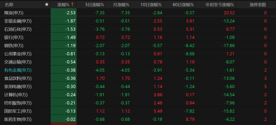Select the 纺织服饰(申万) row

(138, 103)
